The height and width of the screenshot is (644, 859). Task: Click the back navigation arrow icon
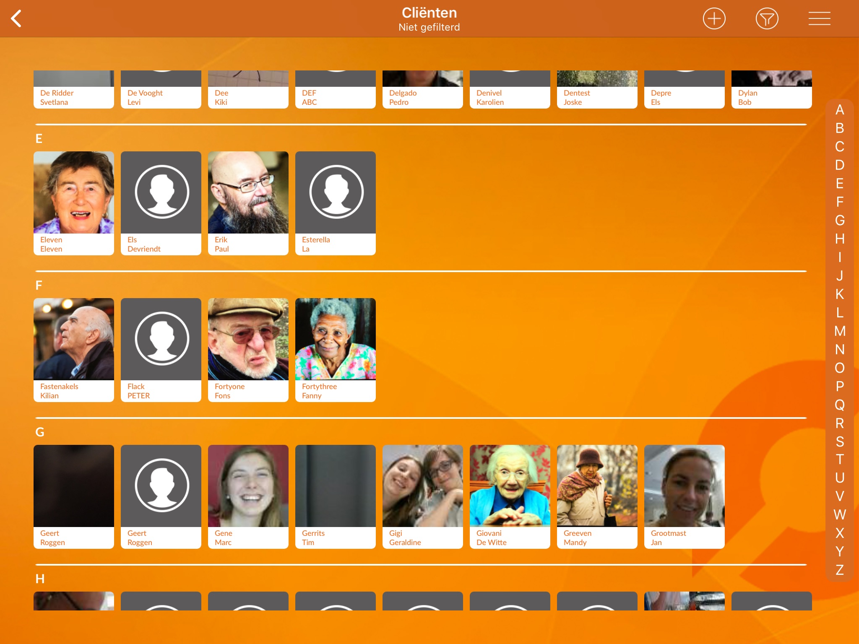[16, 18]
